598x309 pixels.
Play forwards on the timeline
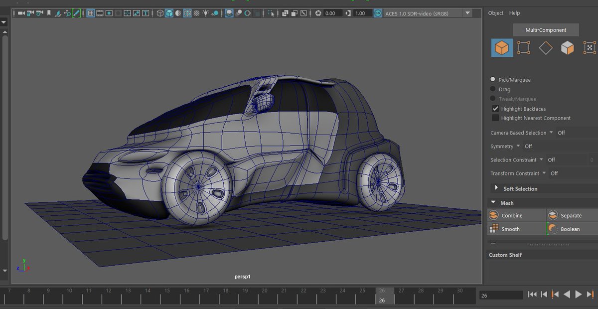click(x=579, y=295)
